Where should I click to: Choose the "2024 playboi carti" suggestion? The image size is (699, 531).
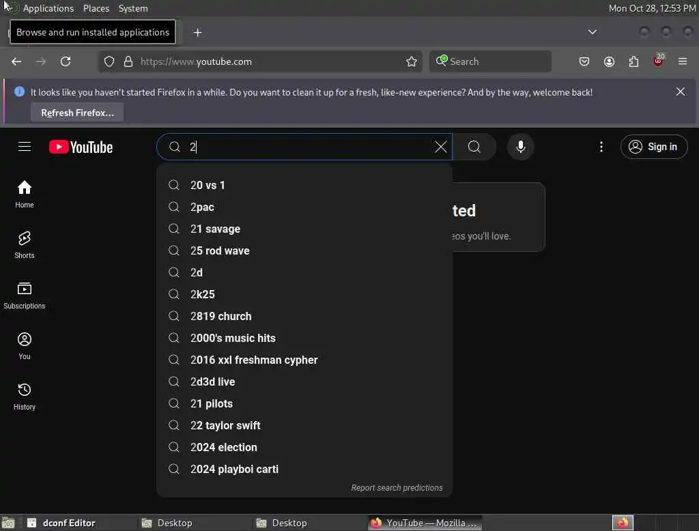point(304,469)
